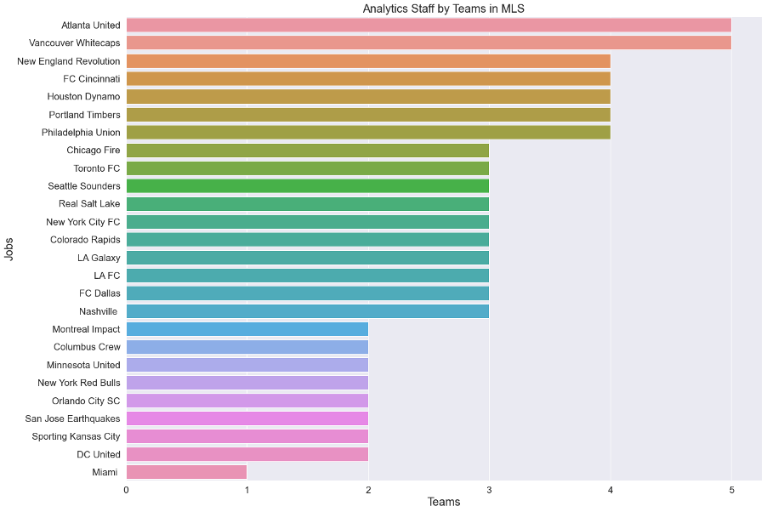Click the Vancouver Whitecaps label
This screenshot has height=512, width=767.
coord(74,43)
